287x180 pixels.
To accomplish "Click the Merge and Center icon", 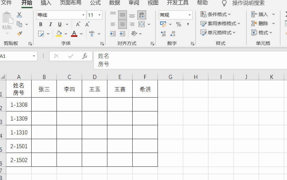I will click(x=142, y=25).
